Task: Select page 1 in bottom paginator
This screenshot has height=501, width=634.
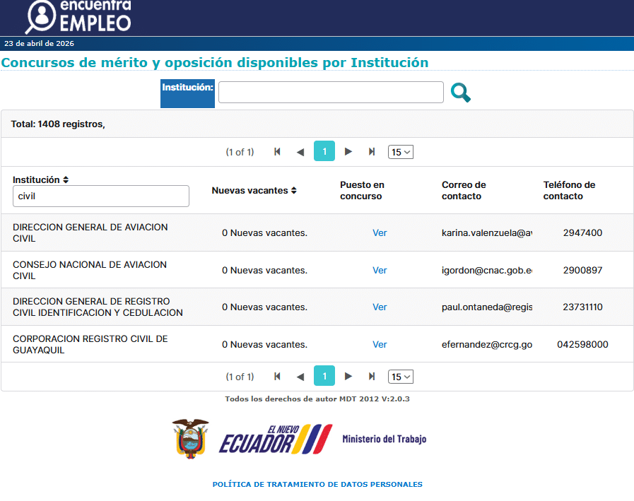Action: click(x=324, y=377)
